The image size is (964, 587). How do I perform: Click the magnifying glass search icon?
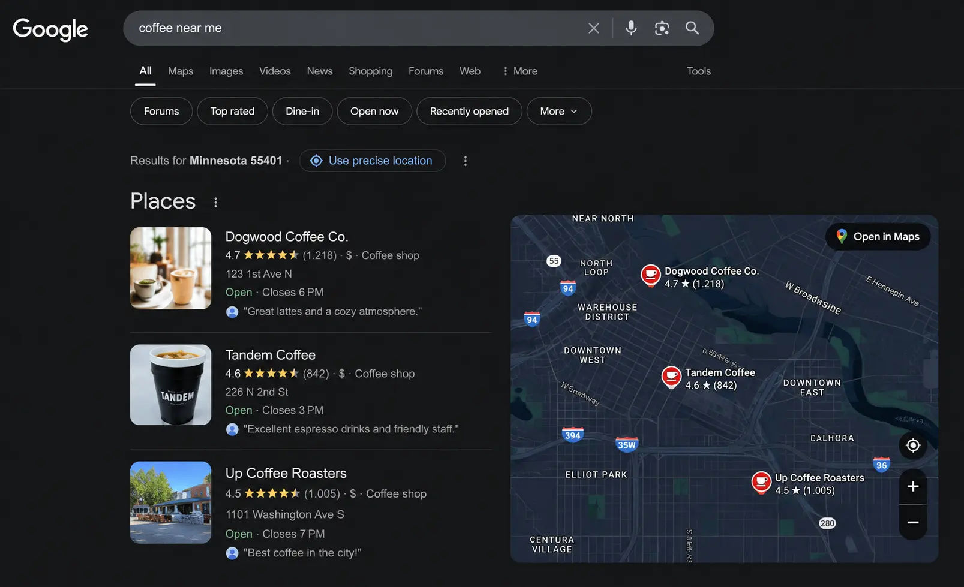point(692,28)
